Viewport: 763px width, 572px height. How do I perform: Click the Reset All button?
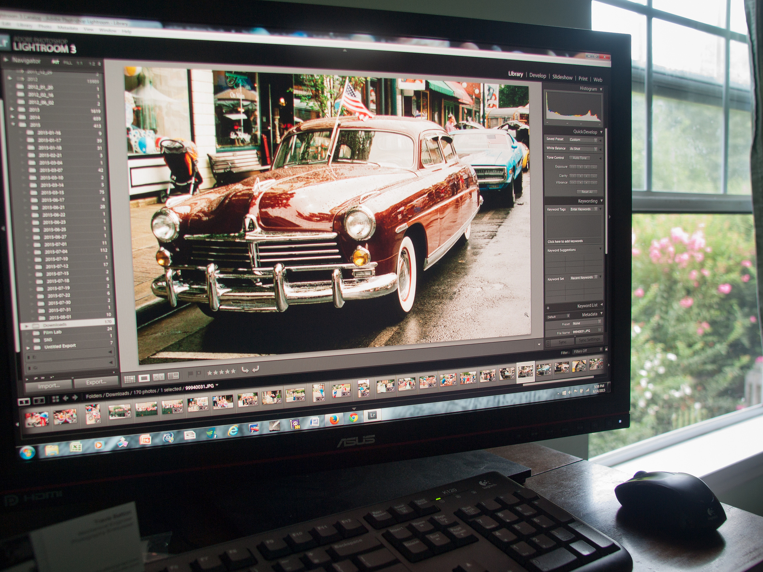587,192
